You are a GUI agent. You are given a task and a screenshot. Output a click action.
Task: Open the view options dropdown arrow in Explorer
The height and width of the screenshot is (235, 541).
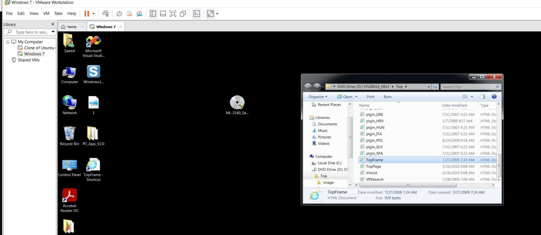point(472,97)
